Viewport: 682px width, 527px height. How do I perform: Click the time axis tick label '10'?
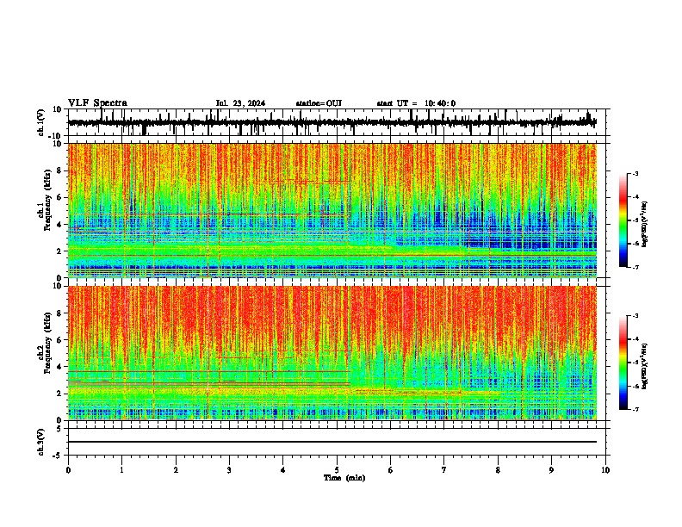(605, 470)
